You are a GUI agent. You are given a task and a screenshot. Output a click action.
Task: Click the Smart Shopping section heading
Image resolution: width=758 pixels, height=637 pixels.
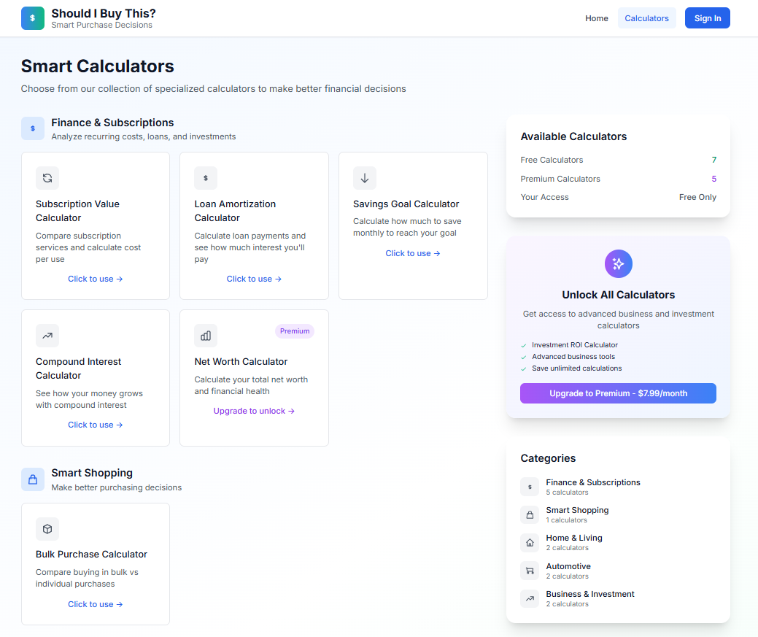pyautogui.click(x=92, y=473)
